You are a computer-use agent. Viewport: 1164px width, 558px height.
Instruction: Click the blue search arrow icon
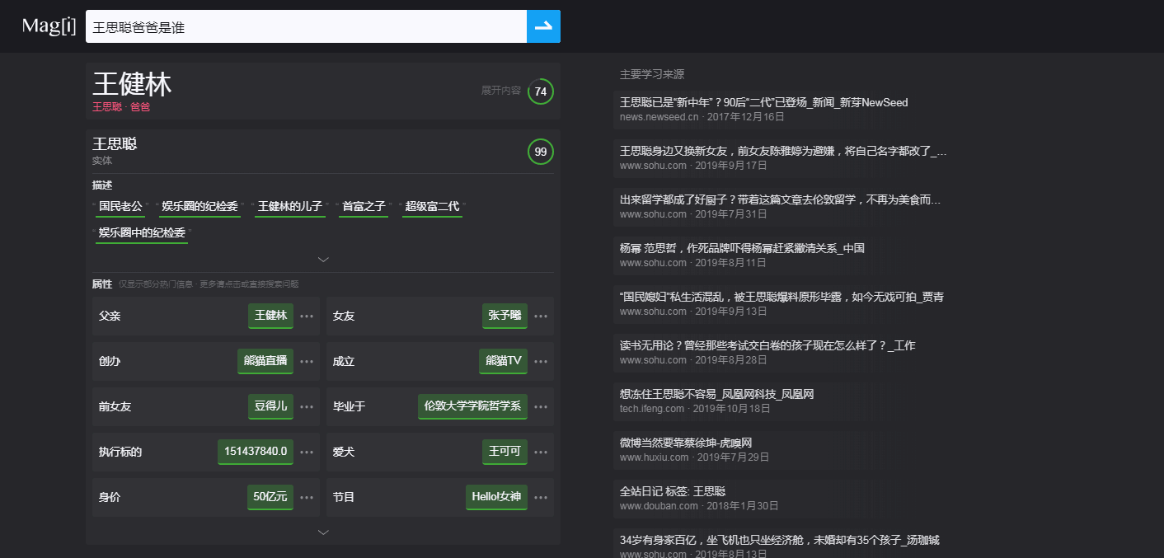coord(543,26)
